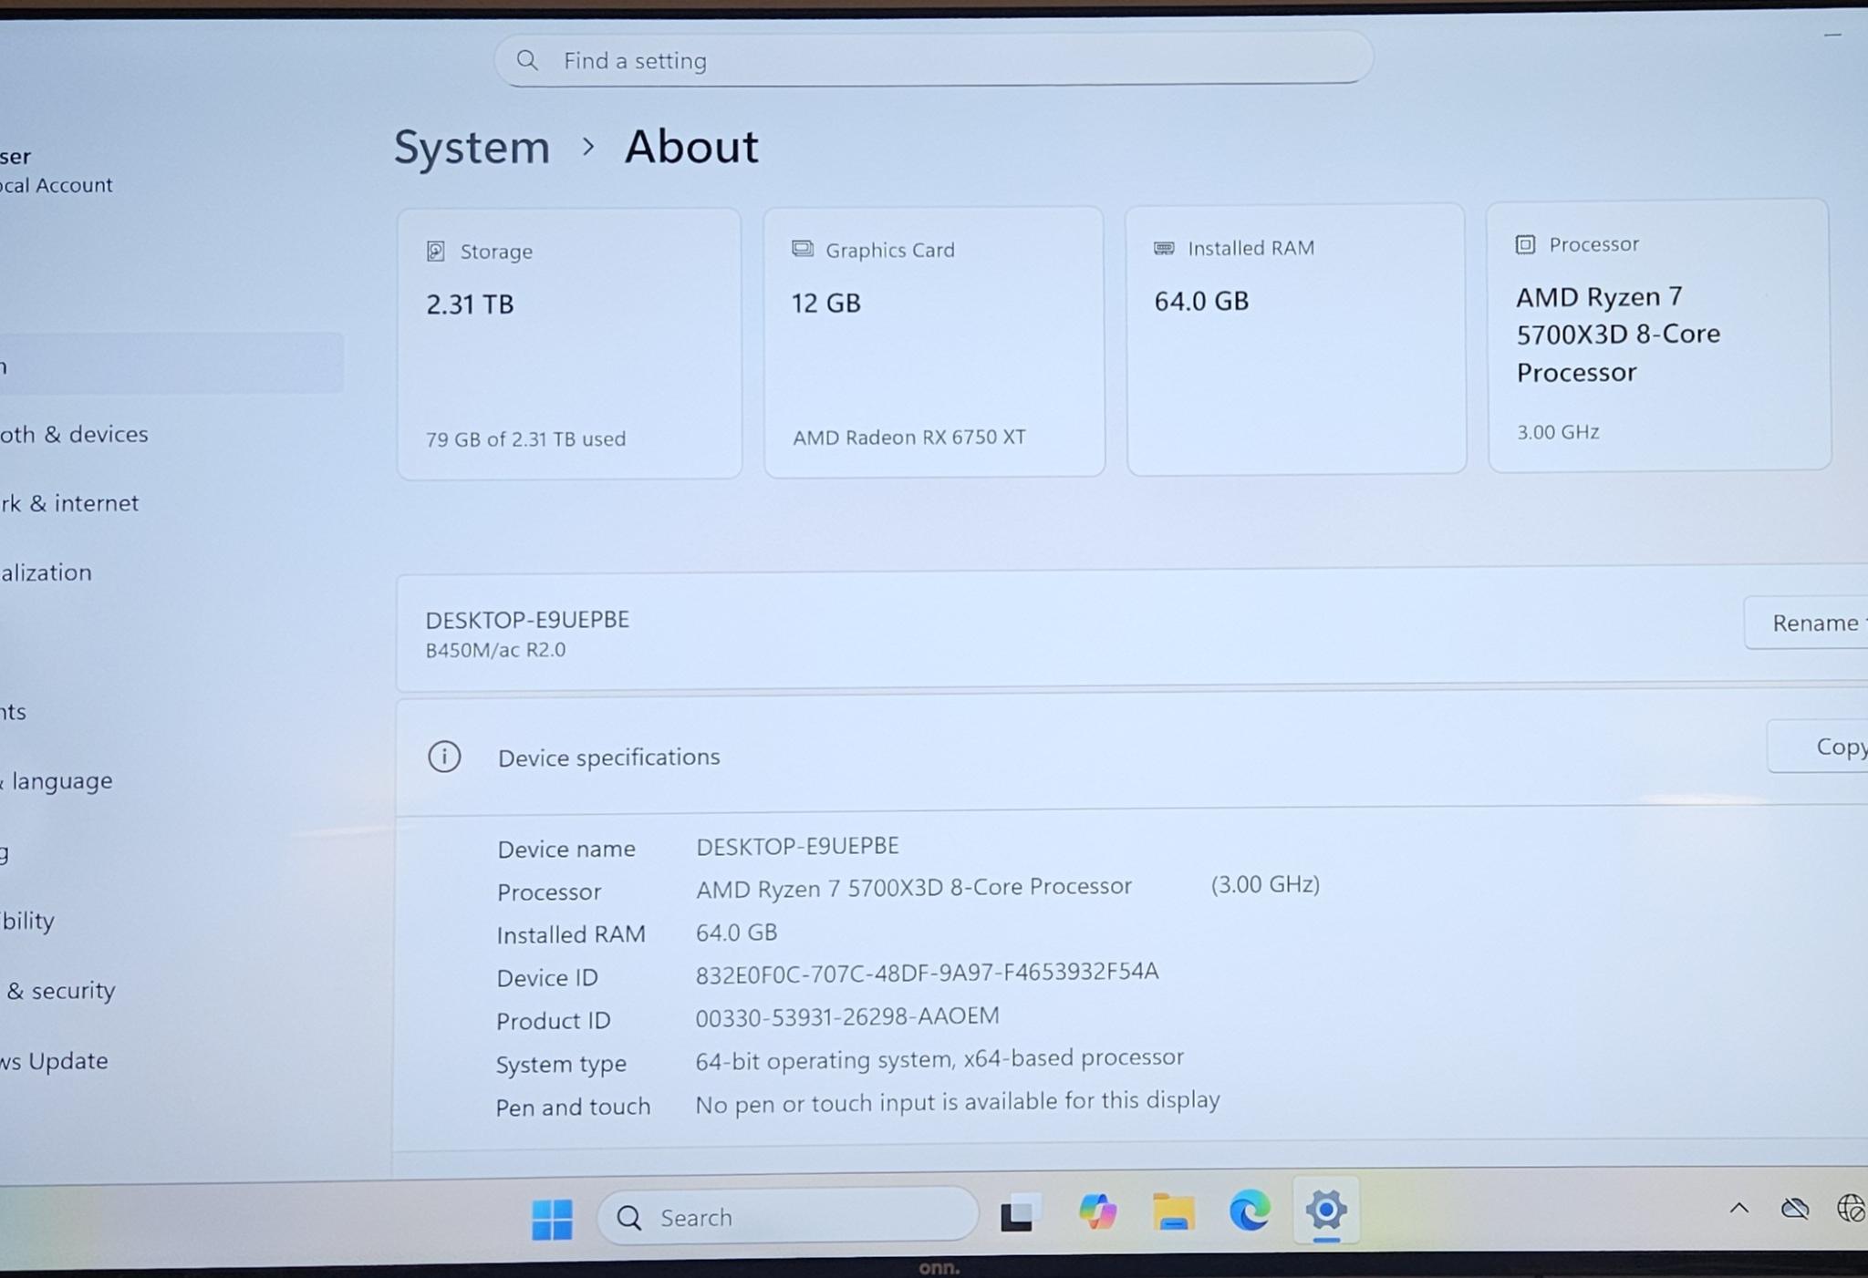
Task: Open Task View from the taskbar
Action: coord(1019,1211)
